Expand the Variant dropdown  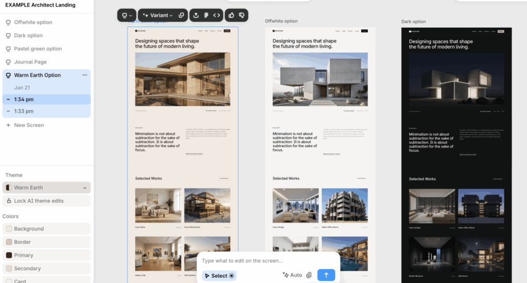click(158, 15)
